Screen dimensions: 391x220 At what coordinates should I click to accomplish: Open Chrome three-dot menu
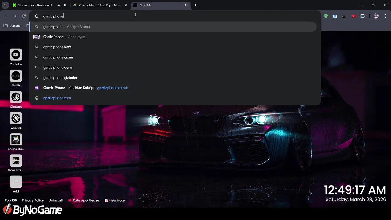tap(386, 16)
